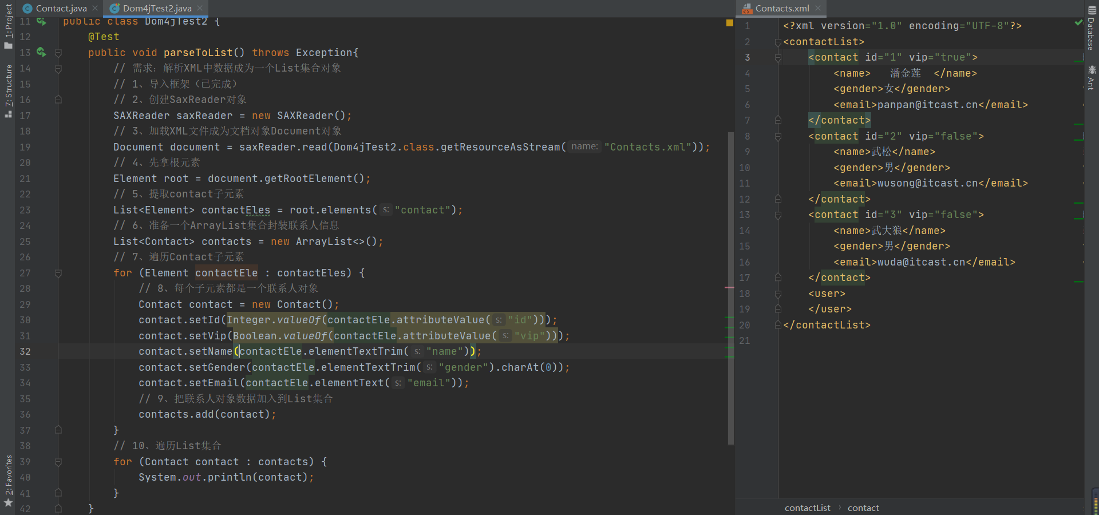Open the Ant build panel
This screenshot has height=515, width=1099.
click(x=1091, y=78)
